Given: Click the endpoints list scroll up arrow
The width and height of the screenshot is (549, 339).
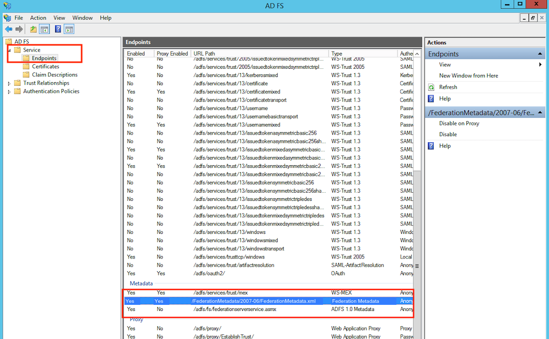Looking at the screenshot, I should [x=417, y=54].
